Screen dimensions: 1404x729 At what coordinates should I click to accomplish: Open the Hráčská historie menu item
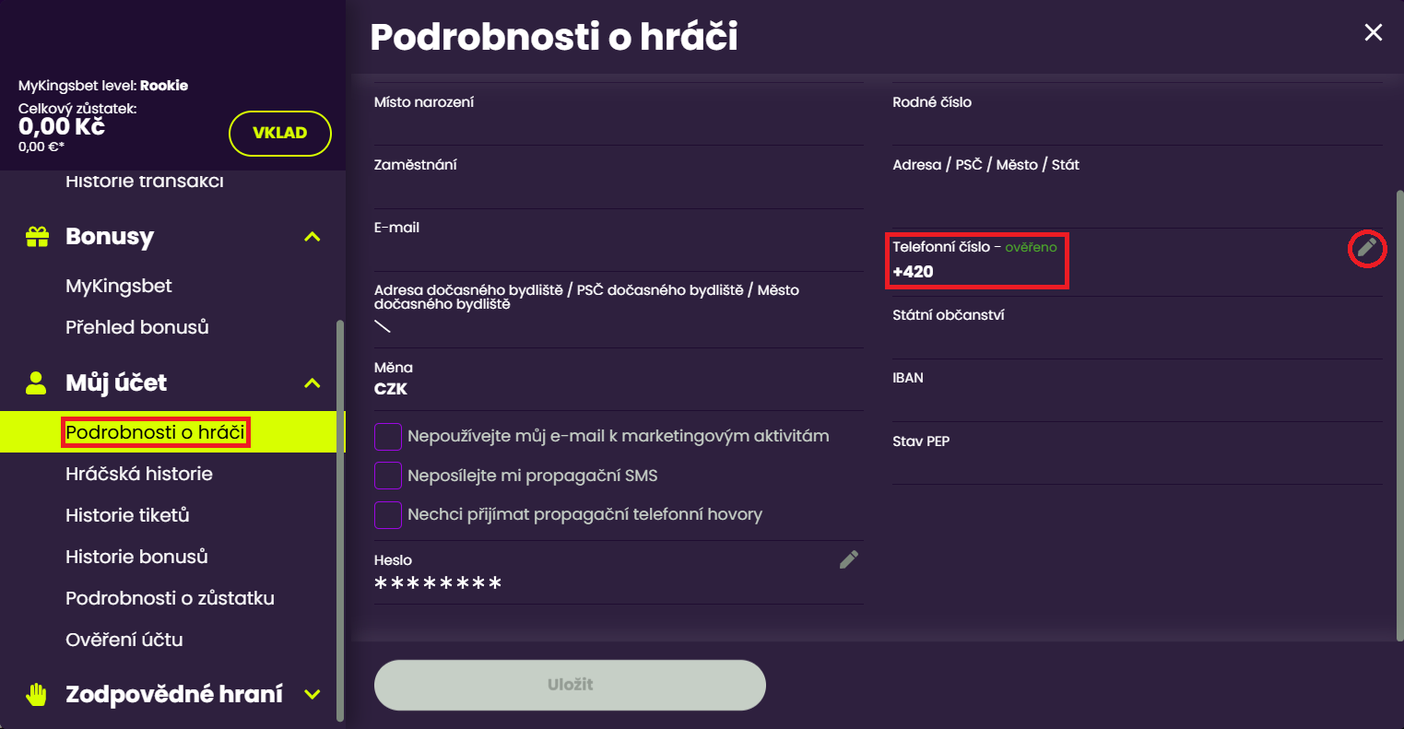[x=139, y=474]
